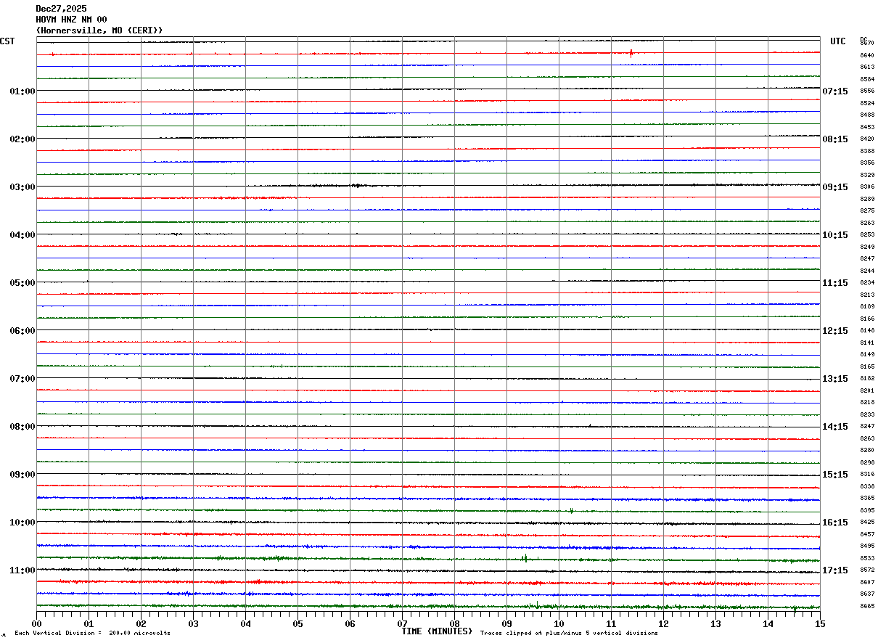Viewport: 878px width, 643px height.
Task: Click the DC value '8420'
Action: (x=867, y=139)
